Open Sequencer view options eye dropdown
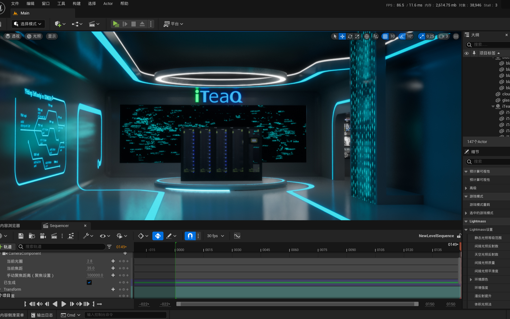This screenshot has width=510, height=319. (105, 236)
